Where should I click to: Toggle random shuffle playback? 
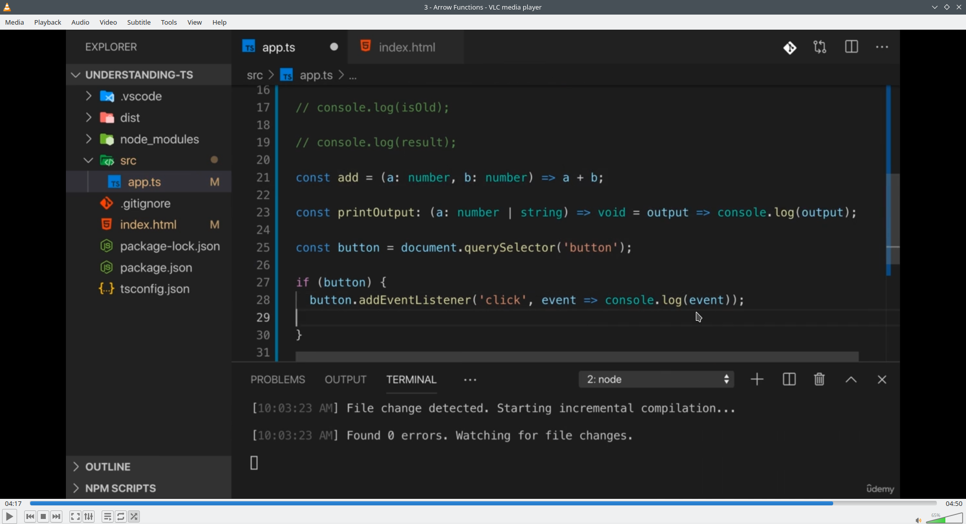click(134, 516)
